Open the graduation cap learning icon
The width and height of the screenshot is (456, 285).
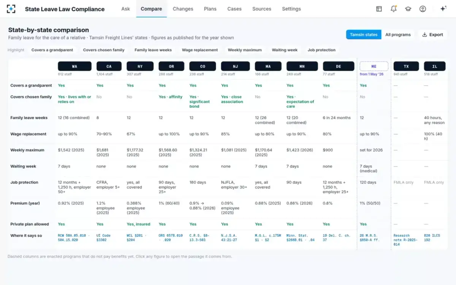(408, 9)
